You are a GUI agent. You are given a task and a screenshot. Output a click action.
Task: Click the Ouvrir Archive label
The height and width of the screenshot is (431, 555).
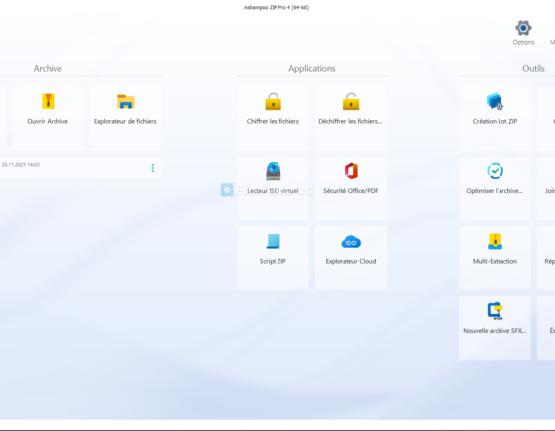(48, 121)
